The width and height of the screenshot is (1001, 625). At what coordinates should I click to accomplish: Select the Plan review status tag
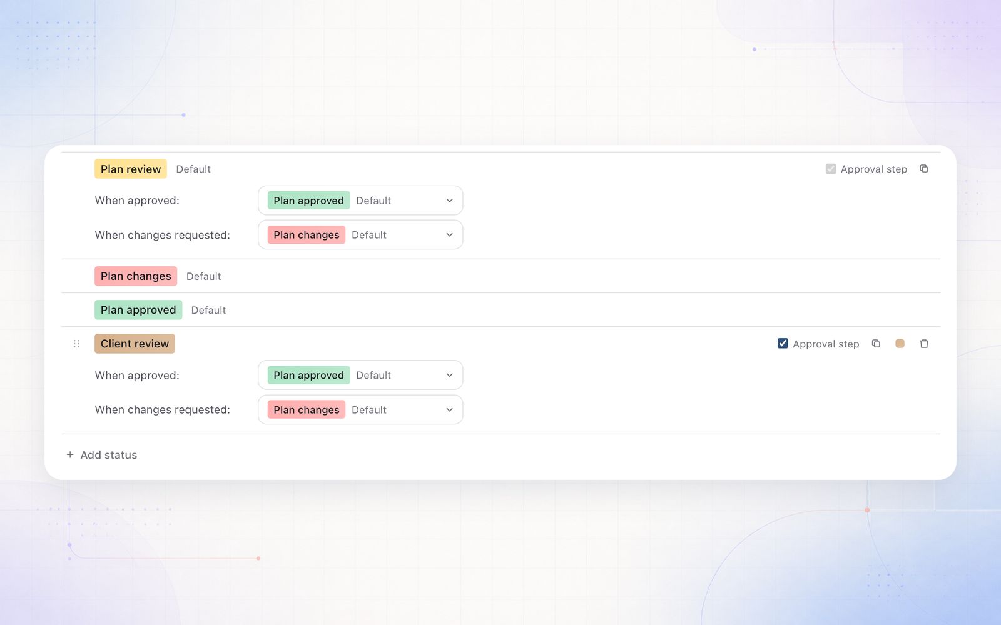point(131,169)
